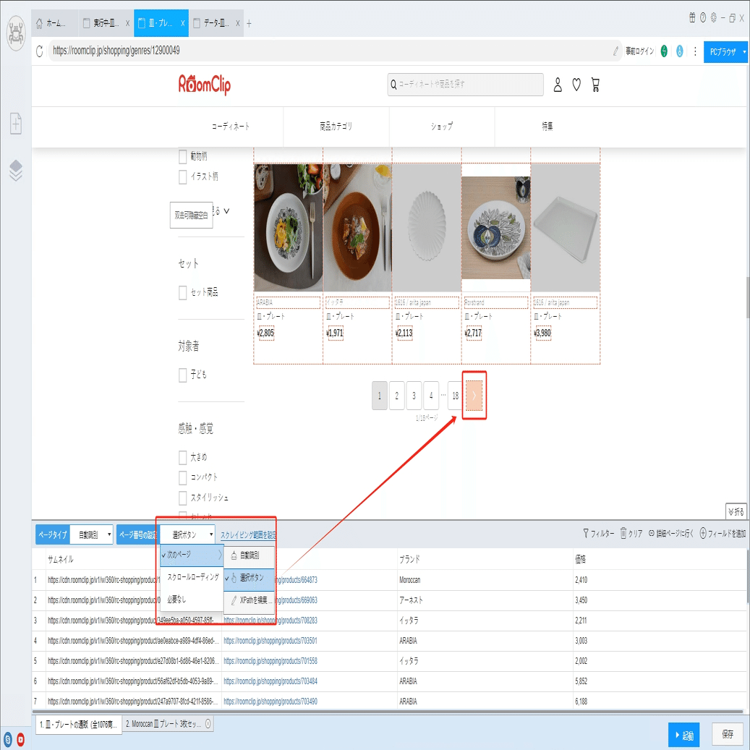Check the コンパクト checkbox
Viewport: 750px width, 750px height.
[x=183, y=478]
